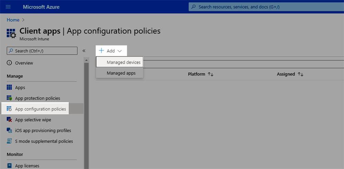
Task: Select Managed apps from Add menu
Action: [x=120, y=73]
